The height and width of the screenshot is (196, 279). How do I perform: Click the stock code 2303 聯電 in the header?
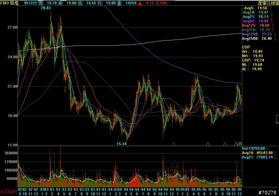[x=9, y=3]
